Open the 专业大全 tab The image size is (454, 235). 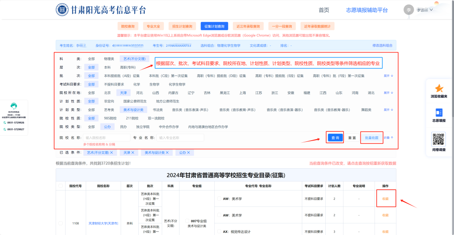point(153,26)
